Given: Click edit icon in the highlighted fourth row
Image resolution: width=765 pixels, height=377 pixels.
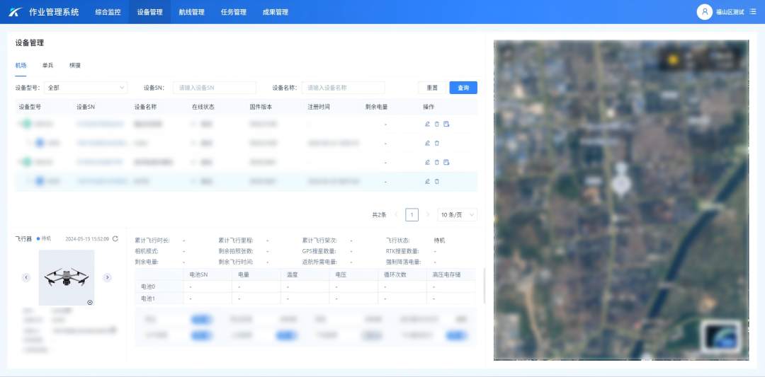Looking at the screenshot, I should [427, 181].
